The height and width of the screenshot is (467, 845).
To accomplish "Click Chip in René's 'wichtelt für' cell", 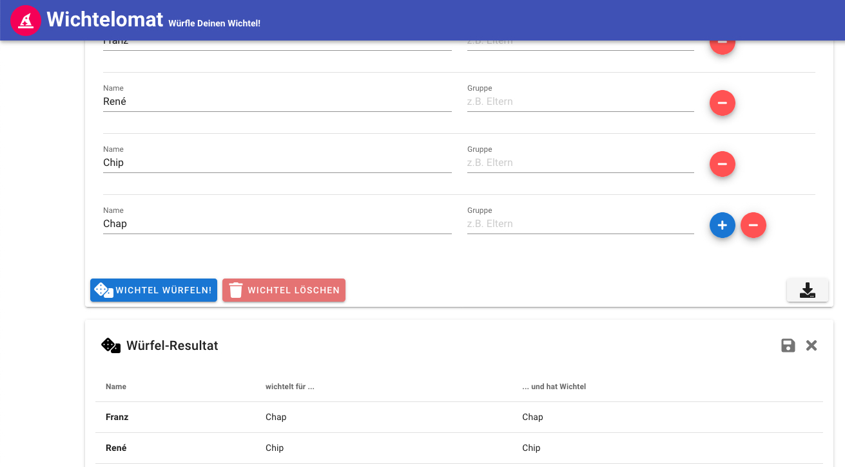I will click(x=275, y=448).
